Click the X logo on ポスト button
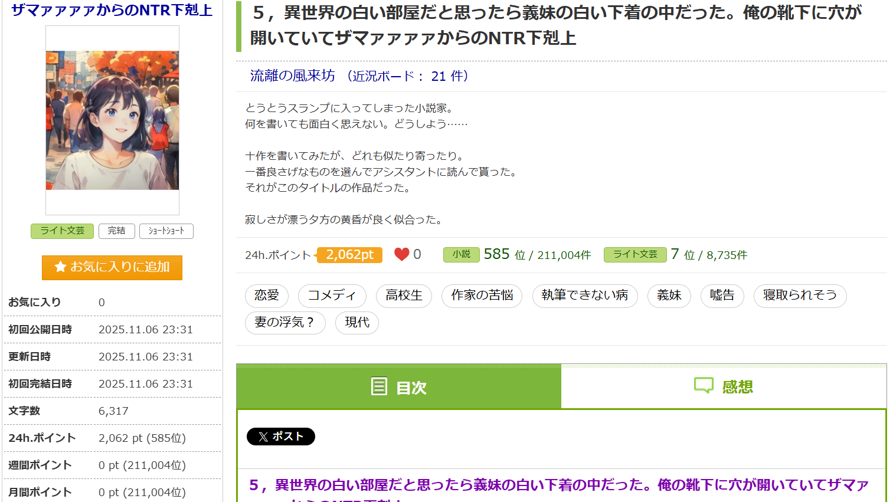 (263, 437)
